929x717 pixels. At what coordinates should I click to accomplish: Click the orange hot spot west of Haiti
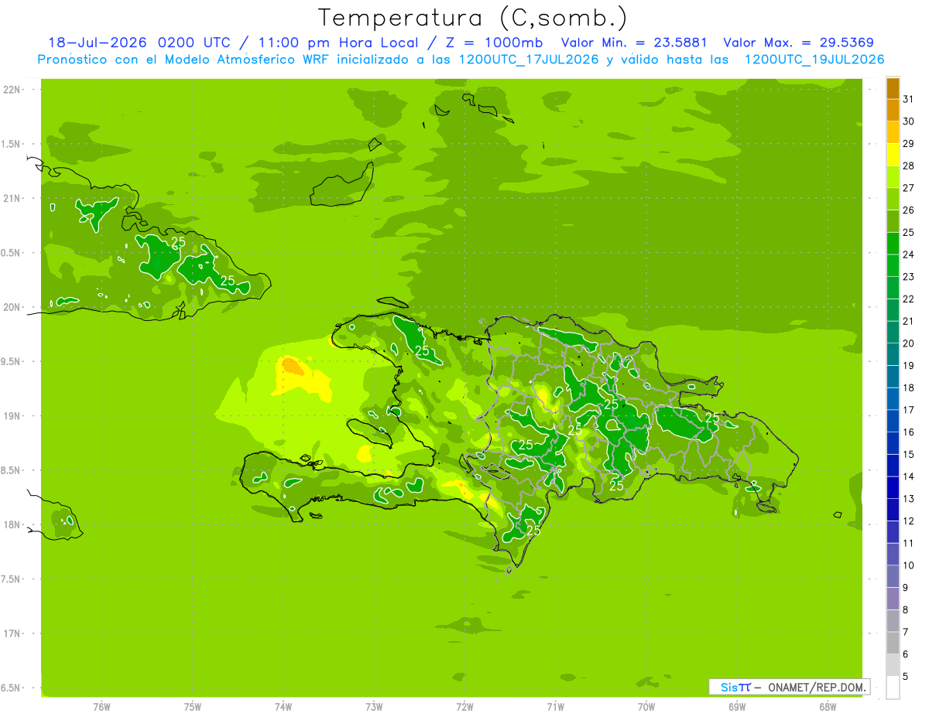tap(293, 366)
